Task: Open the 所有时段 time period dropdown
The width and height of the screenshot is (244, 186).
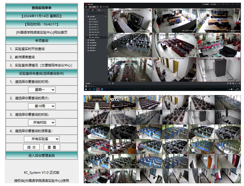Action: [x=42, y=122]
